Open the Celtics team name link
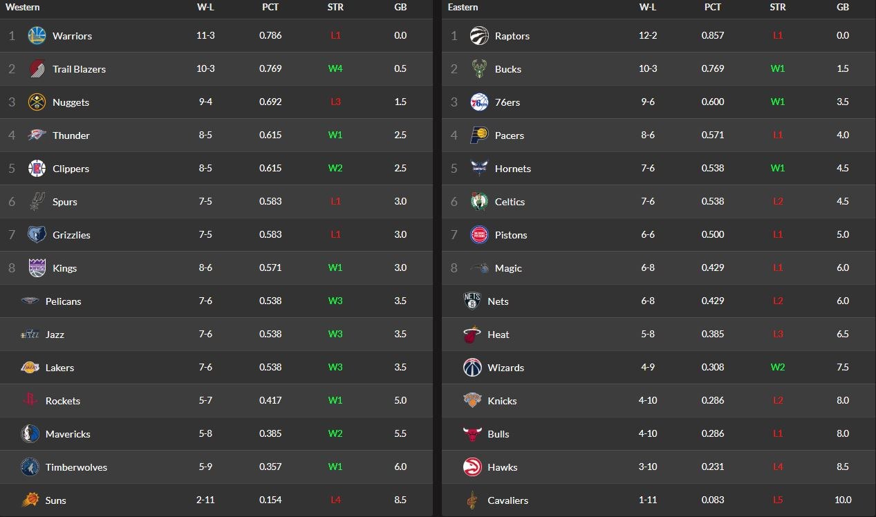The height and width of the screenshot is (517, 876). [x=510, y=202]
